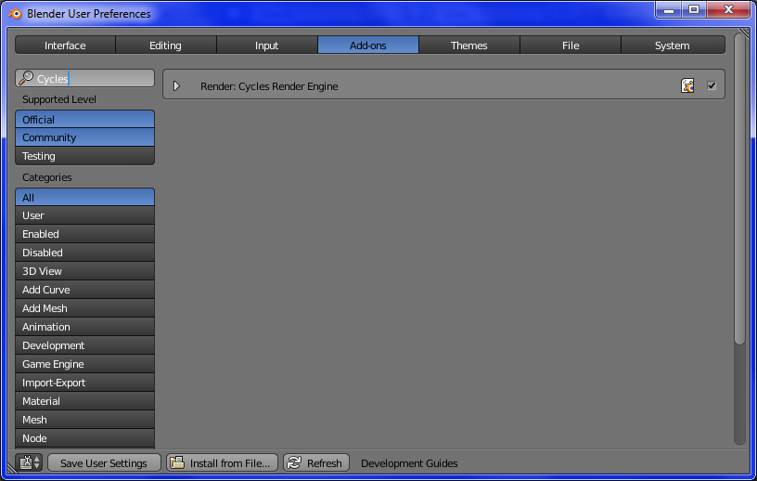757x481 pixels.
Task: Select the Mesh category
Action: coord(85,420)
